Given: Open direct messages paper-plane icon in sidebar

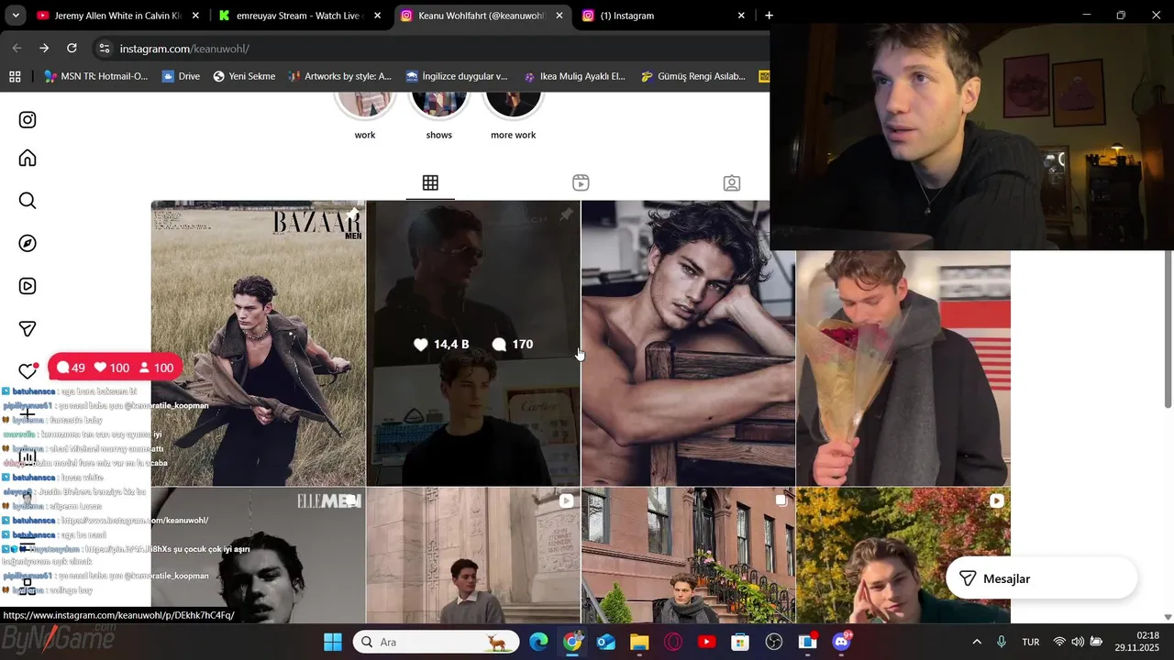Looking at the screenshot, I should pyautogui.click(x=28, y=328).
